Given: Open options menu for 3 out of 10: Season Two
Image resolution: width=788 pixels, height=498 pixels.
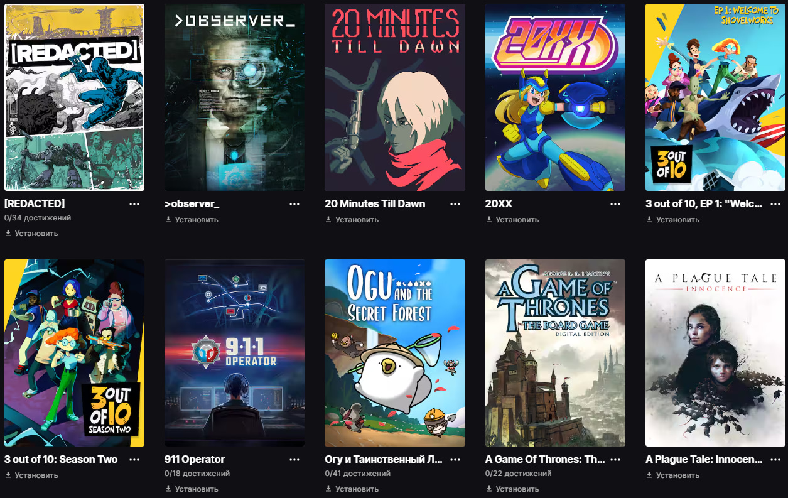Looking at the screenshot, I should [134, 460].
